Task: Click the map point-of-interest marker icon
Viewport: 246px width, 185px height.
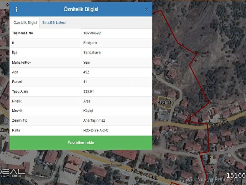Action: click(x=112, y=160)
